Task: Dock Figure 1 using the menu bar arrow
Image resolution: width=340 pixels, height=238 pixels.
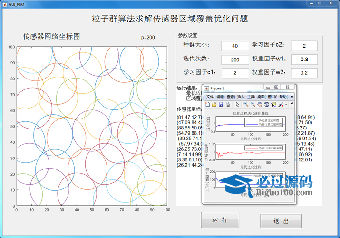Action: (x=292, y=97)
